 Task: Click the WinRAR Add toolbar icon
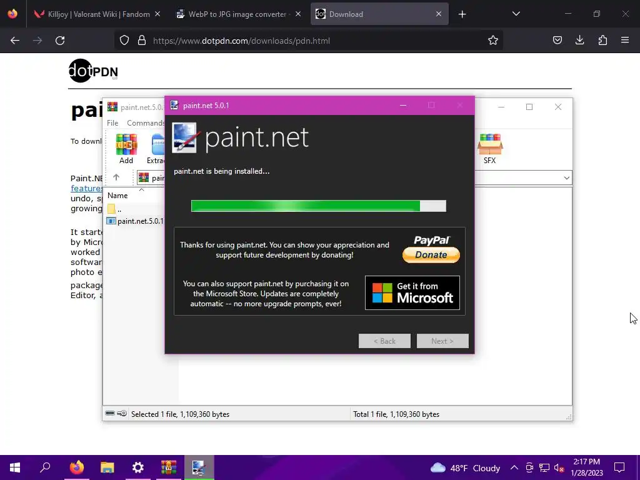pos(126,149)
